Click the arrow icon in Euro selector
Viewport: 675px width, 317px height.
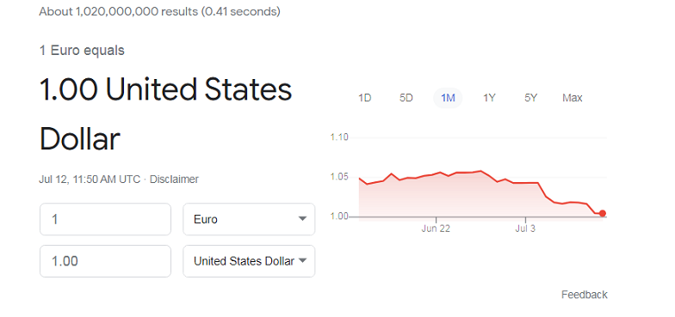303,219
